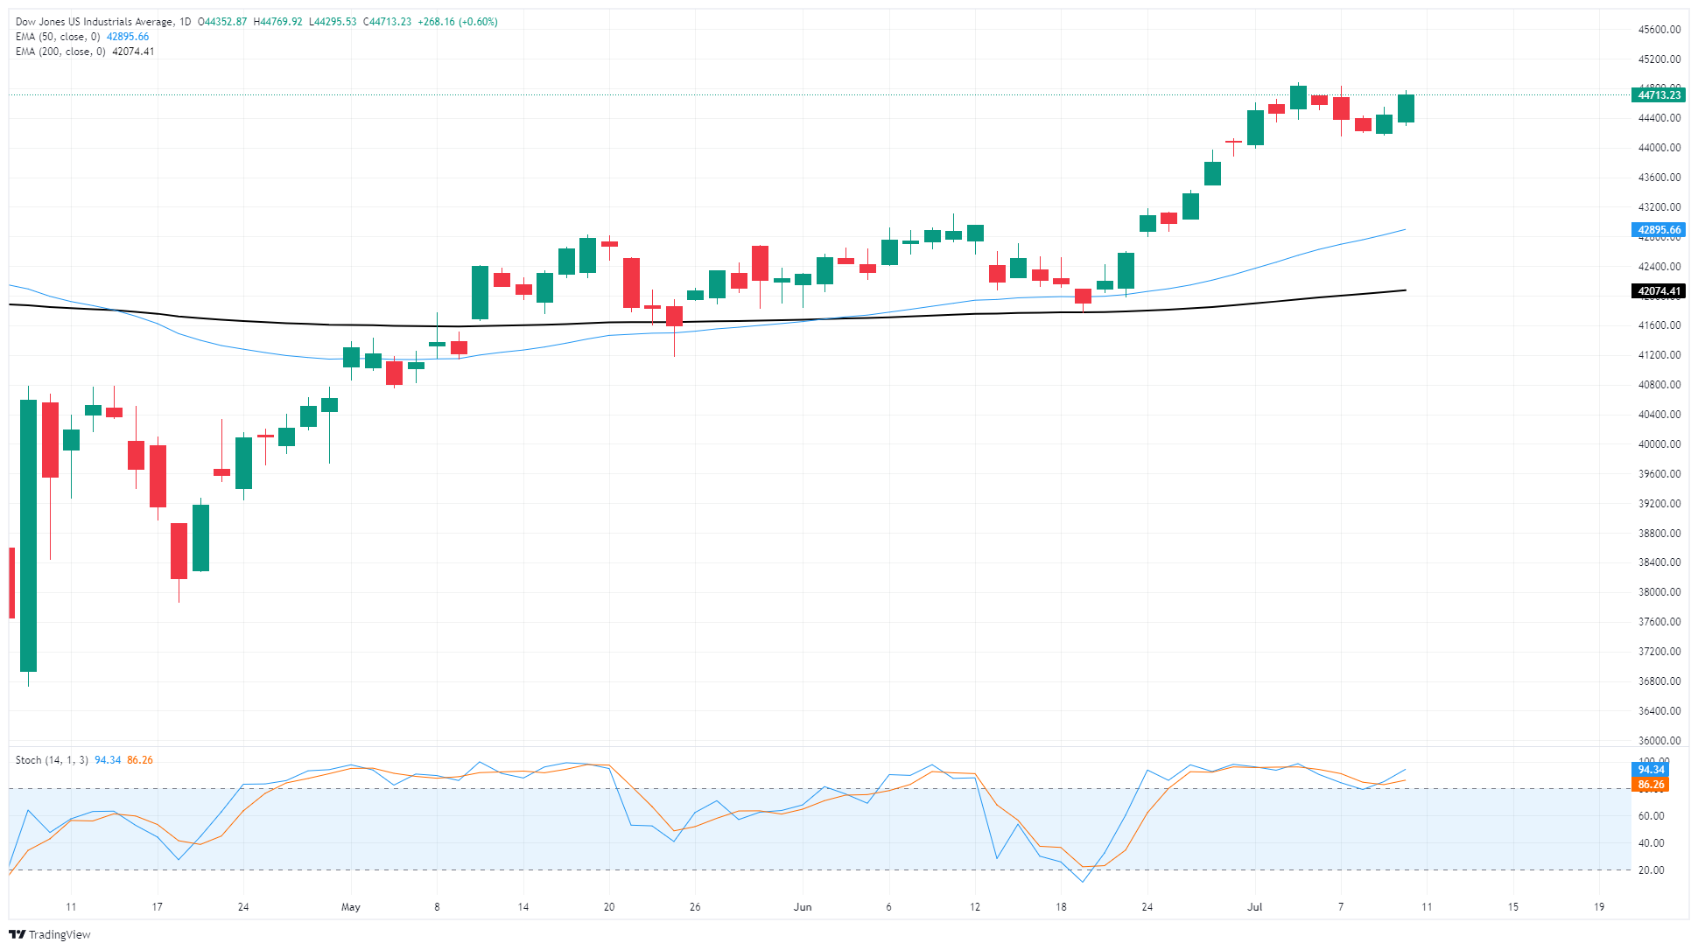Click the 45600.00 top price axis label
This screenshot has width=1698, height=950.
(x=1659, y=30)
